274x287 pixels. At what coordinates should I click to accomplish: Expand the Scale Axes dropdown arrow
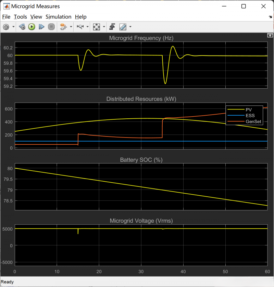(x=104, y=27)
